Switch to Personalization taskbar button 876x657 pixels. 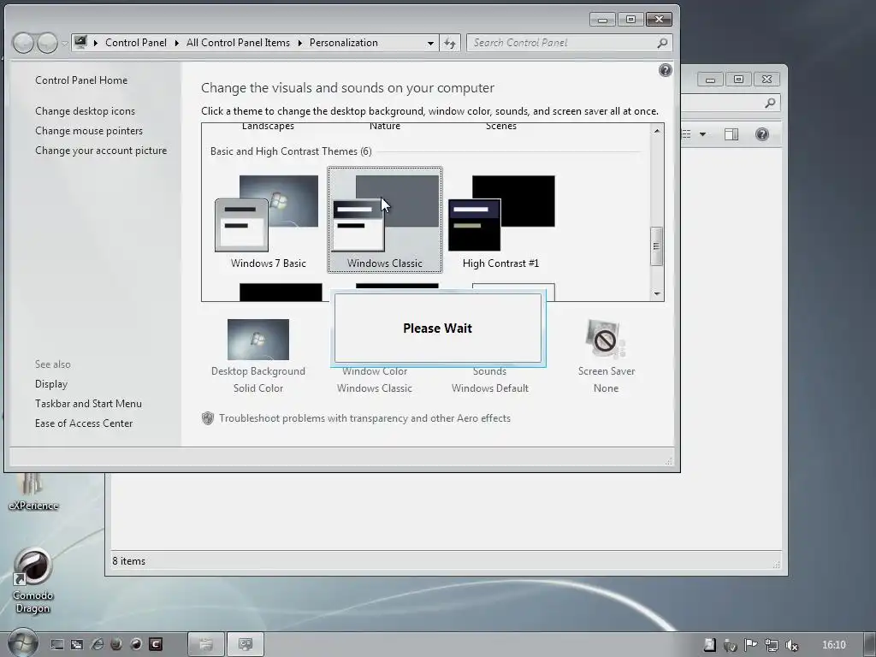[245, 644]
